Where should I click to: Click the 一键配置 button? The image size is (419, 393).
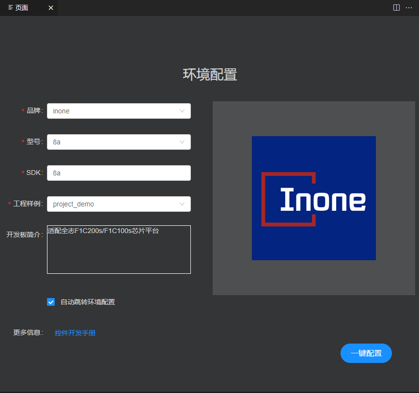pos(366,353)
